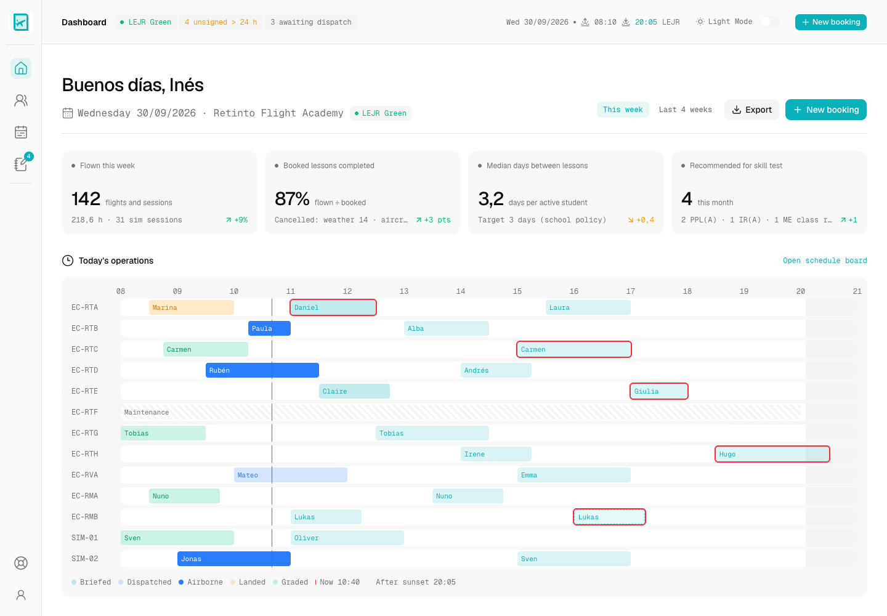Click the sunrise icon beside 08:10
Viewport: 887px width, 616px height.
click(585, 22)
